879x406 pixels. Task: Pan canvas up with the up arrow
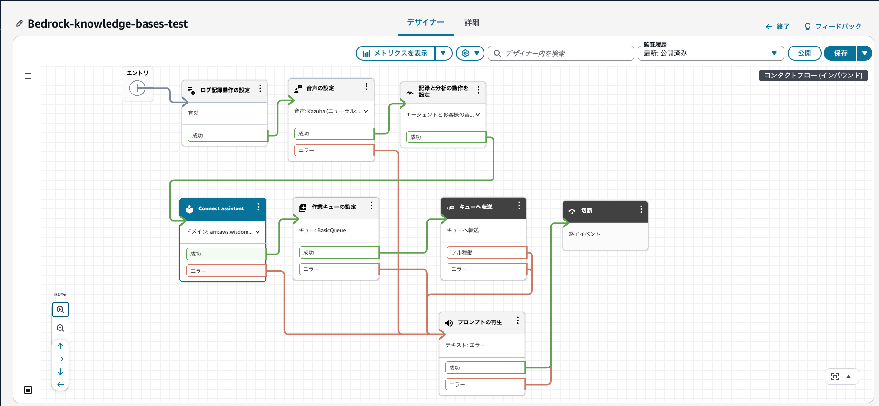(60, 346)
